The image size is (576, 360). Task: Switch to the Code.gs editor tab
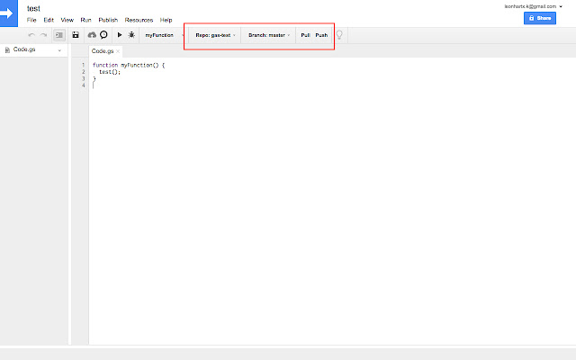(x=102, y=51)
